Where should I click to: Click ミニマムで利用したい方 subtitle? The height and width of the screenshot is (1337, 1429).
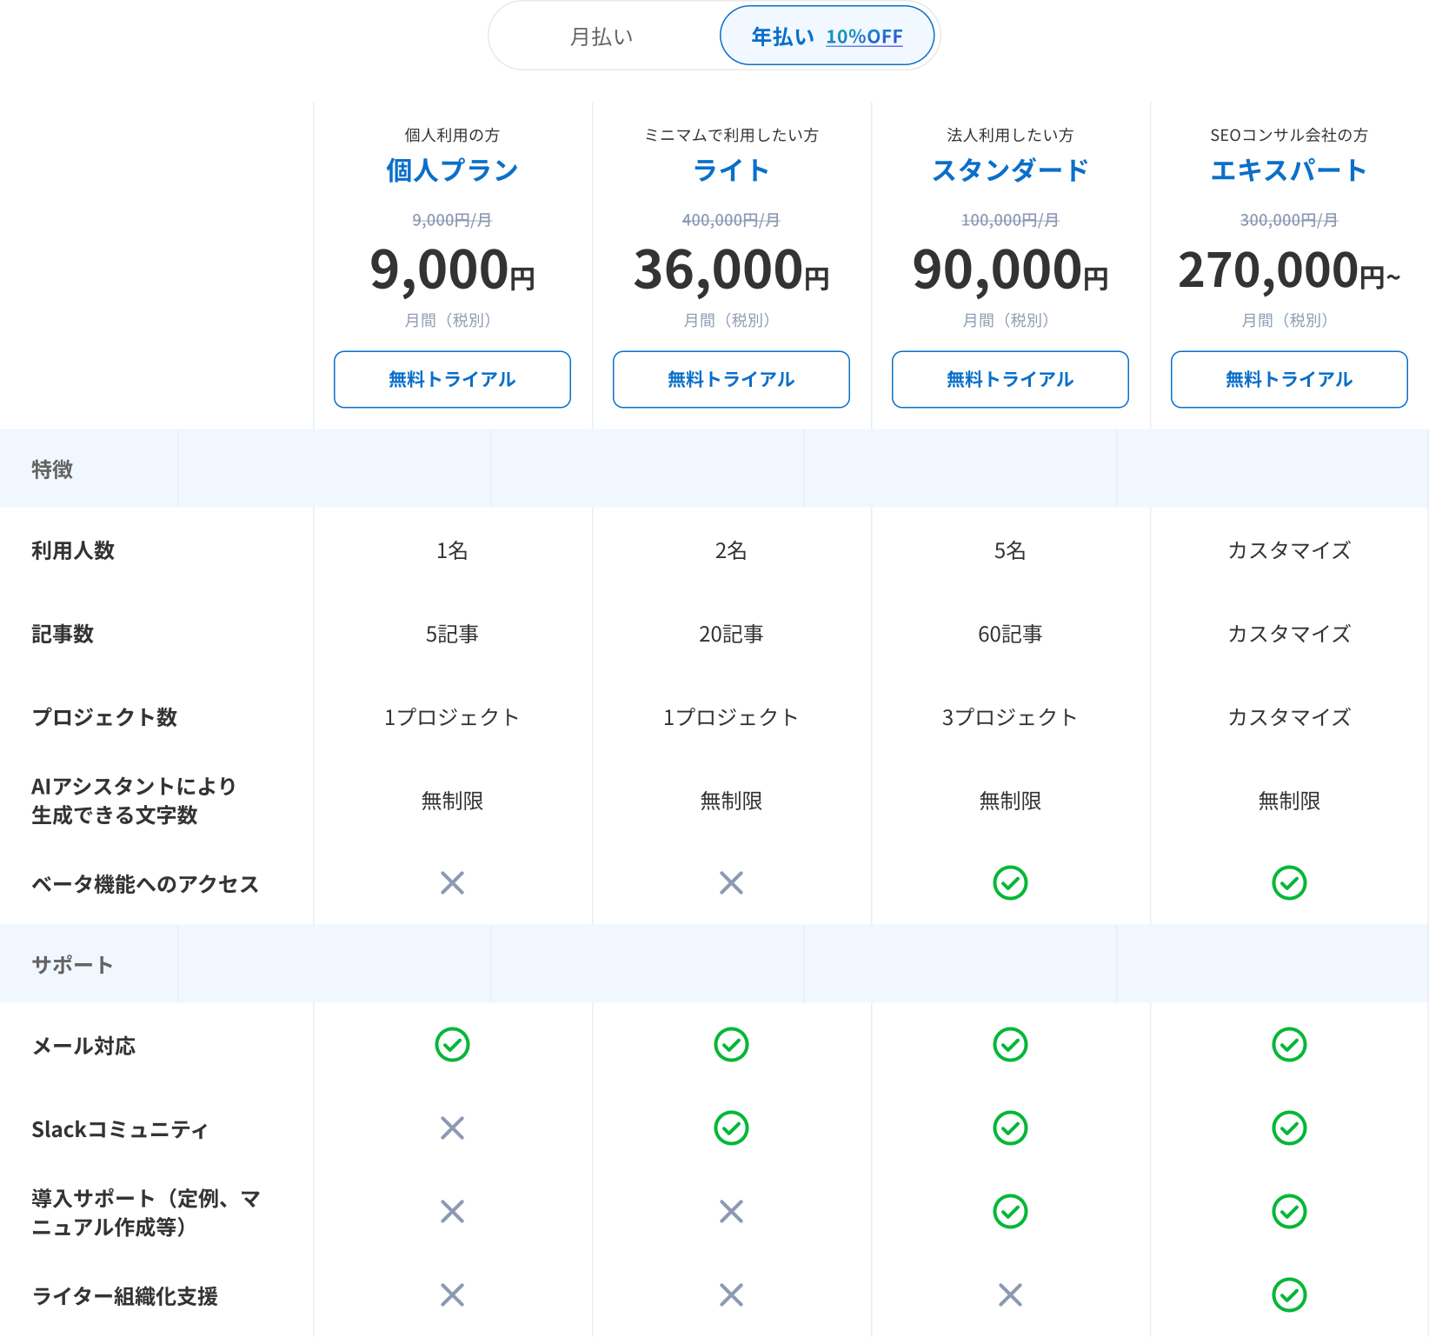(731, 136)
